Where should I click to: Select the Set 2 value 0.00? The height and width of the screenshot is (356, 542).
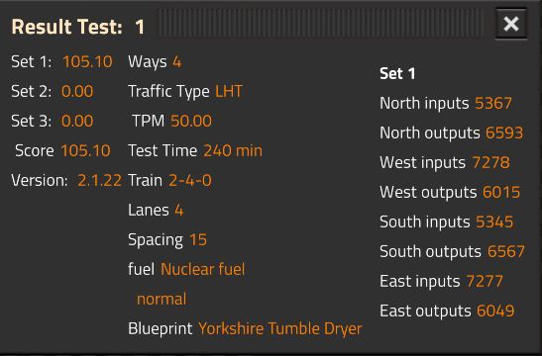pyautogui.click(x=77, y=92)
